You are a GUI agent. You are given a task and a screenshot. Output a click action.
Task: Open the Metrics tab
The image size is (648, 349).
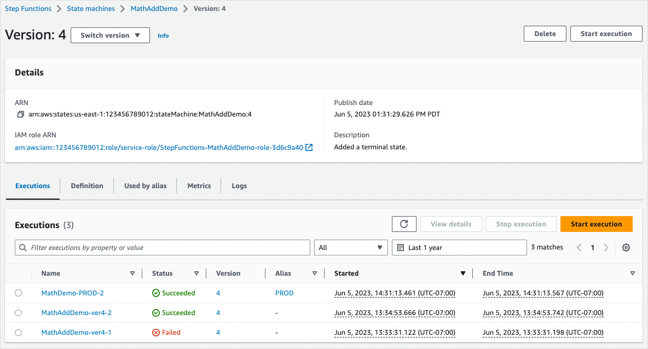click(x=199, y=185)
